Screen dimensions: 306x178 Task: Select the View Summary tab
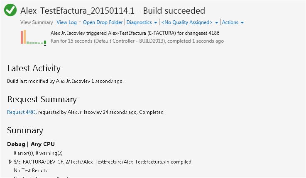[x=37, y=22]
